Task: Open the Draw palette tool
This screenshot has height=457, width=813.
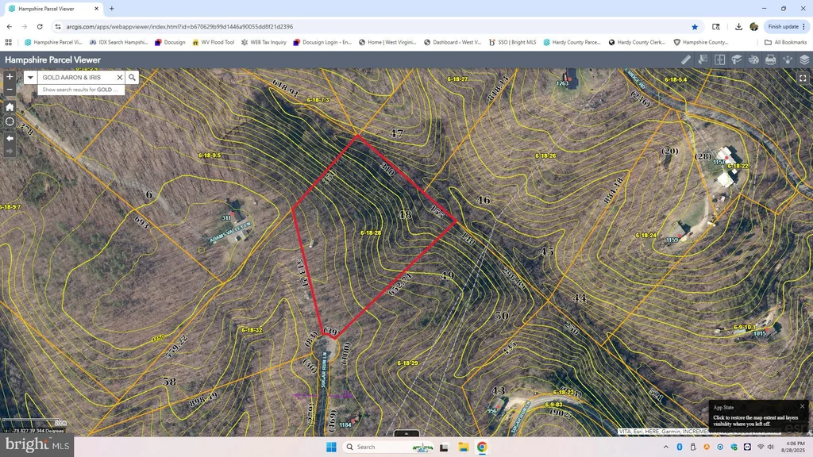Action: point(753,60)
